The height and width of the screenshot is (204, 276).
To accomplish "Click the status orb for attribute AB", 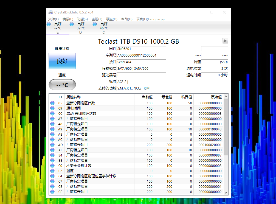I will coord(52,134).
